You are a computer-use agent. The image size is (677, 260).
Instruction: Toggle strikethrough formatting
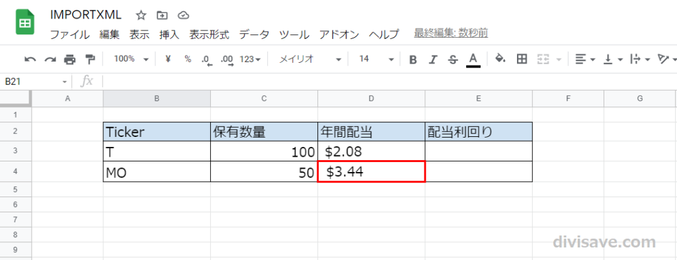pyautogui.click(x=453, y=60)
